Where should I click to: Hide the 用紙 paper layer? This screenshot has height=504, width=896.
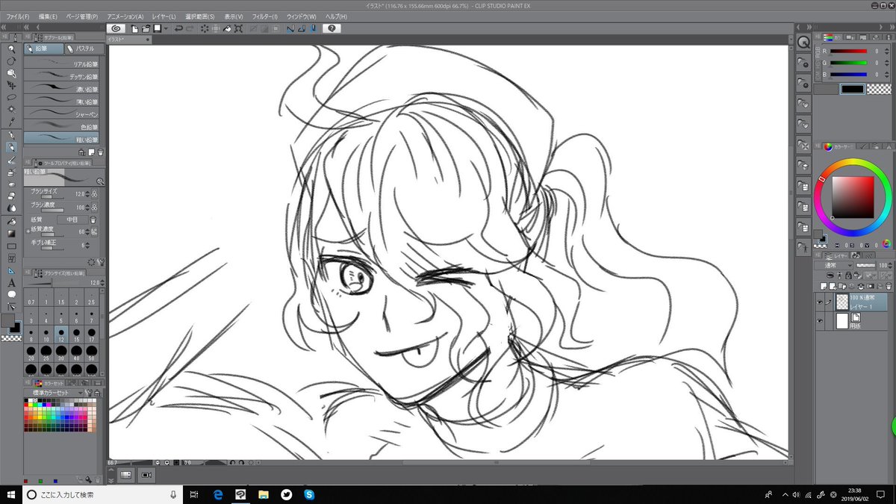[x=820, y=321]
